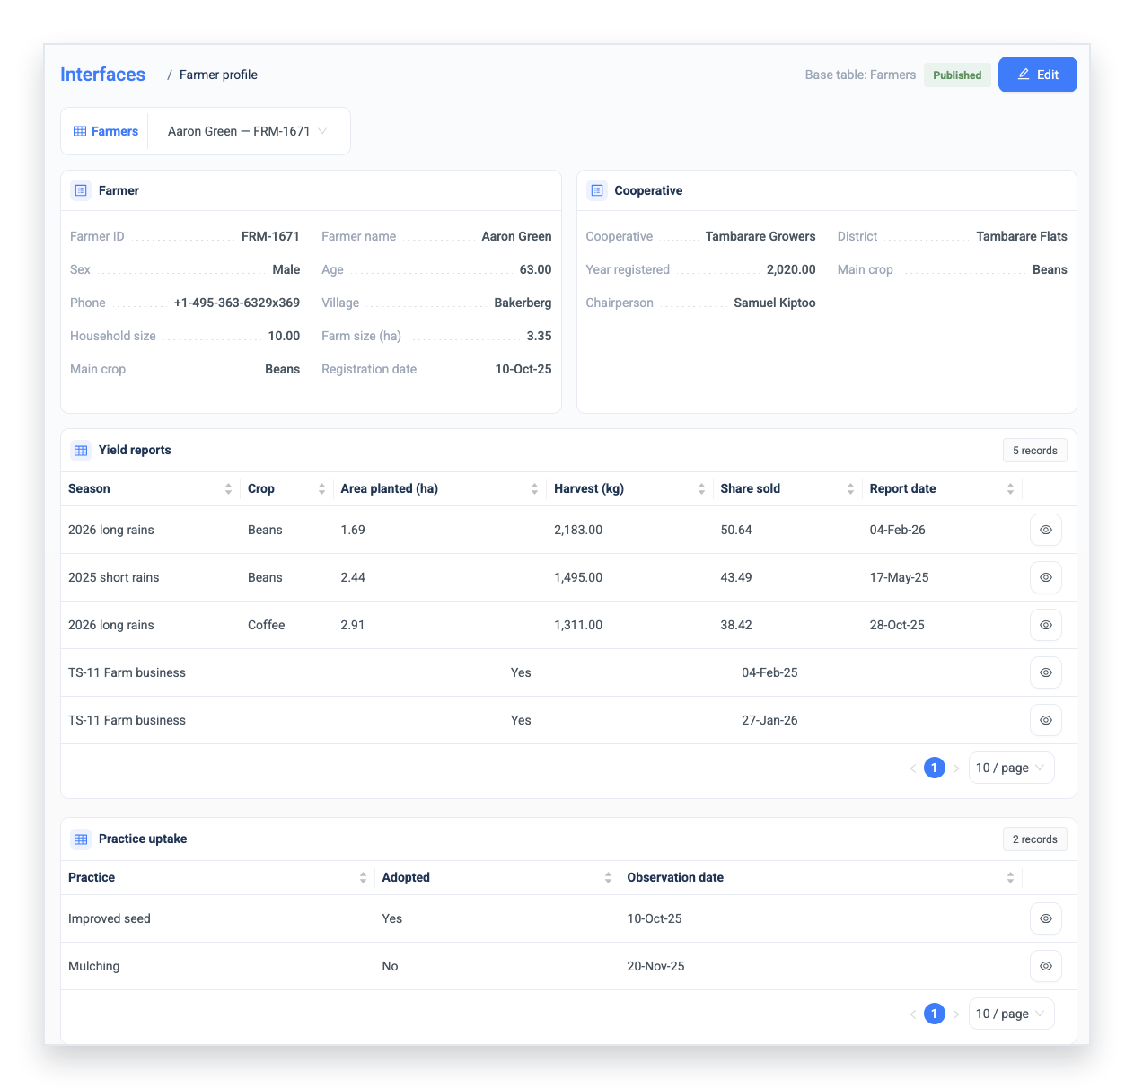Click the Tambarare Flats district value

coord(1022,236)
